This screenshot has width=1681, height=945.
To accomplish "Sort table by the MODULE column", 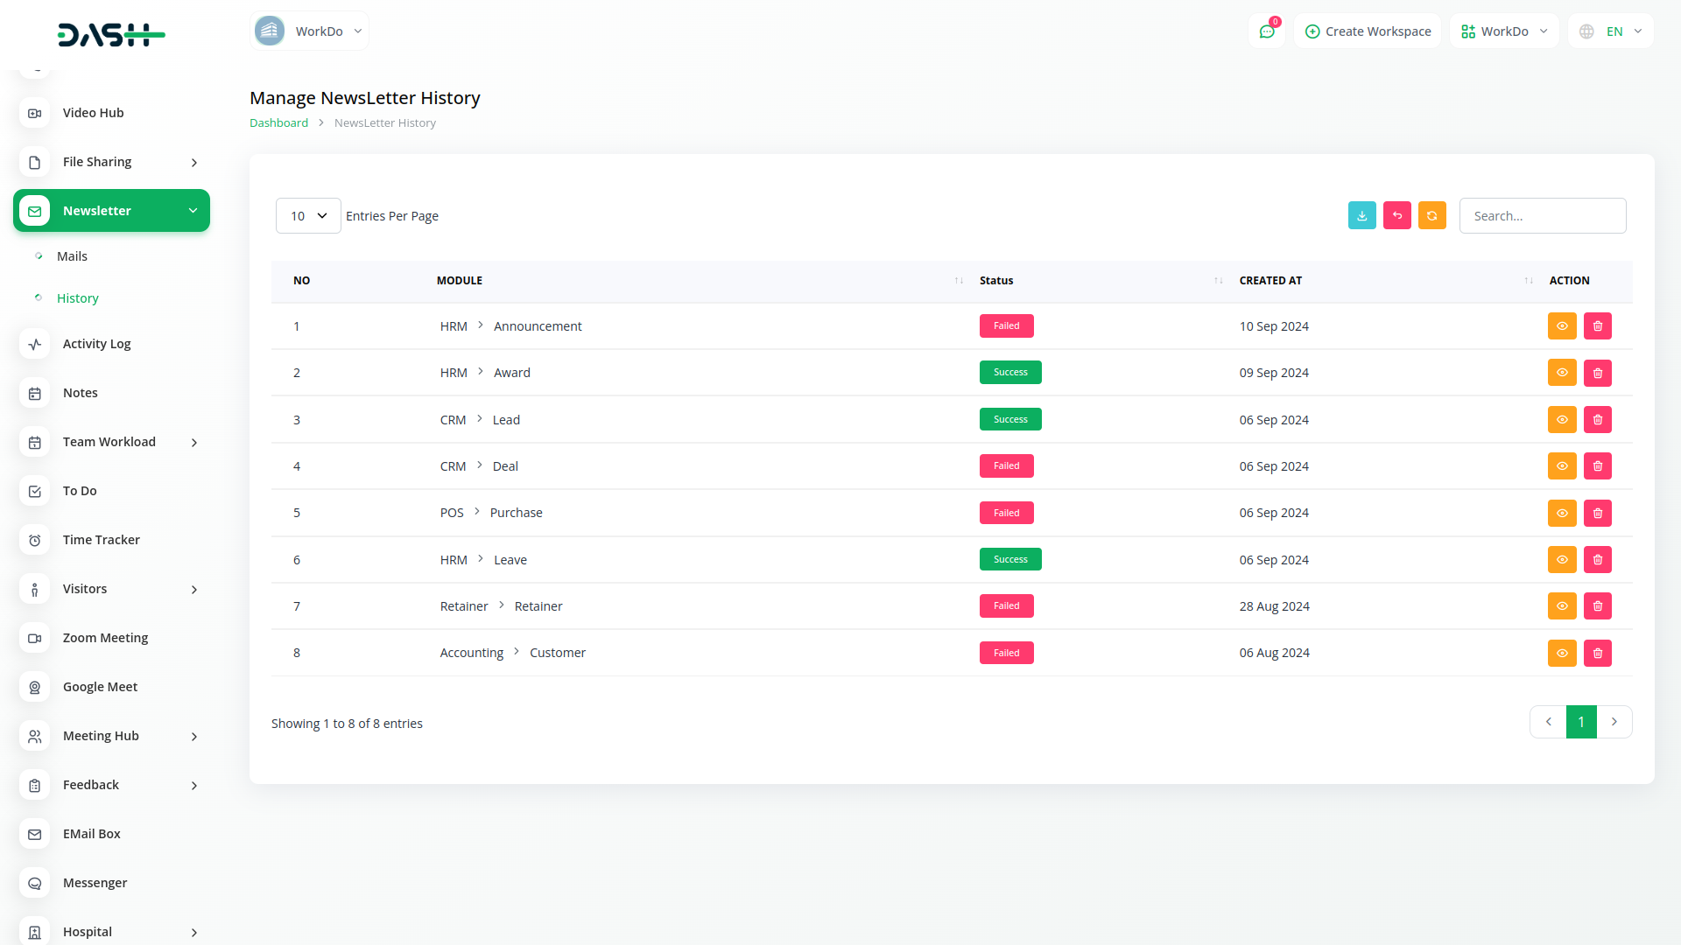I will coord(460,281).
